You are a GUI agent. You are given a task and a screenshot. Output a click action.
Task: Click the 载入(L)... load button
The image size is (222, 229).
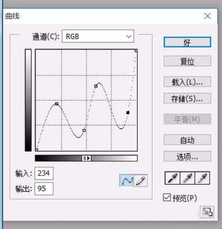[187, 82]
